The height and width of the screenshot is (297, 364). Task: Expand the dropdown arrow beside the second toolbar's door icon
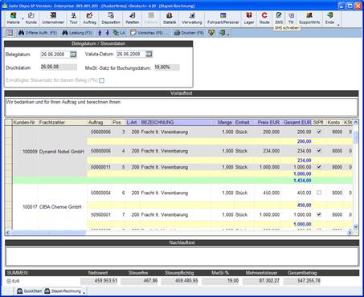pyautogui.click(x=228, y=35)
